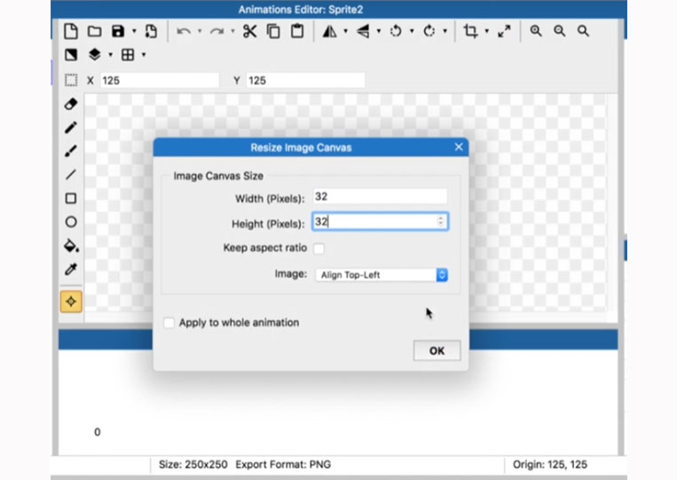The image size is (677, 480).
Task: Click the Flip horizontally icon
Action: [x=329, y=31]
